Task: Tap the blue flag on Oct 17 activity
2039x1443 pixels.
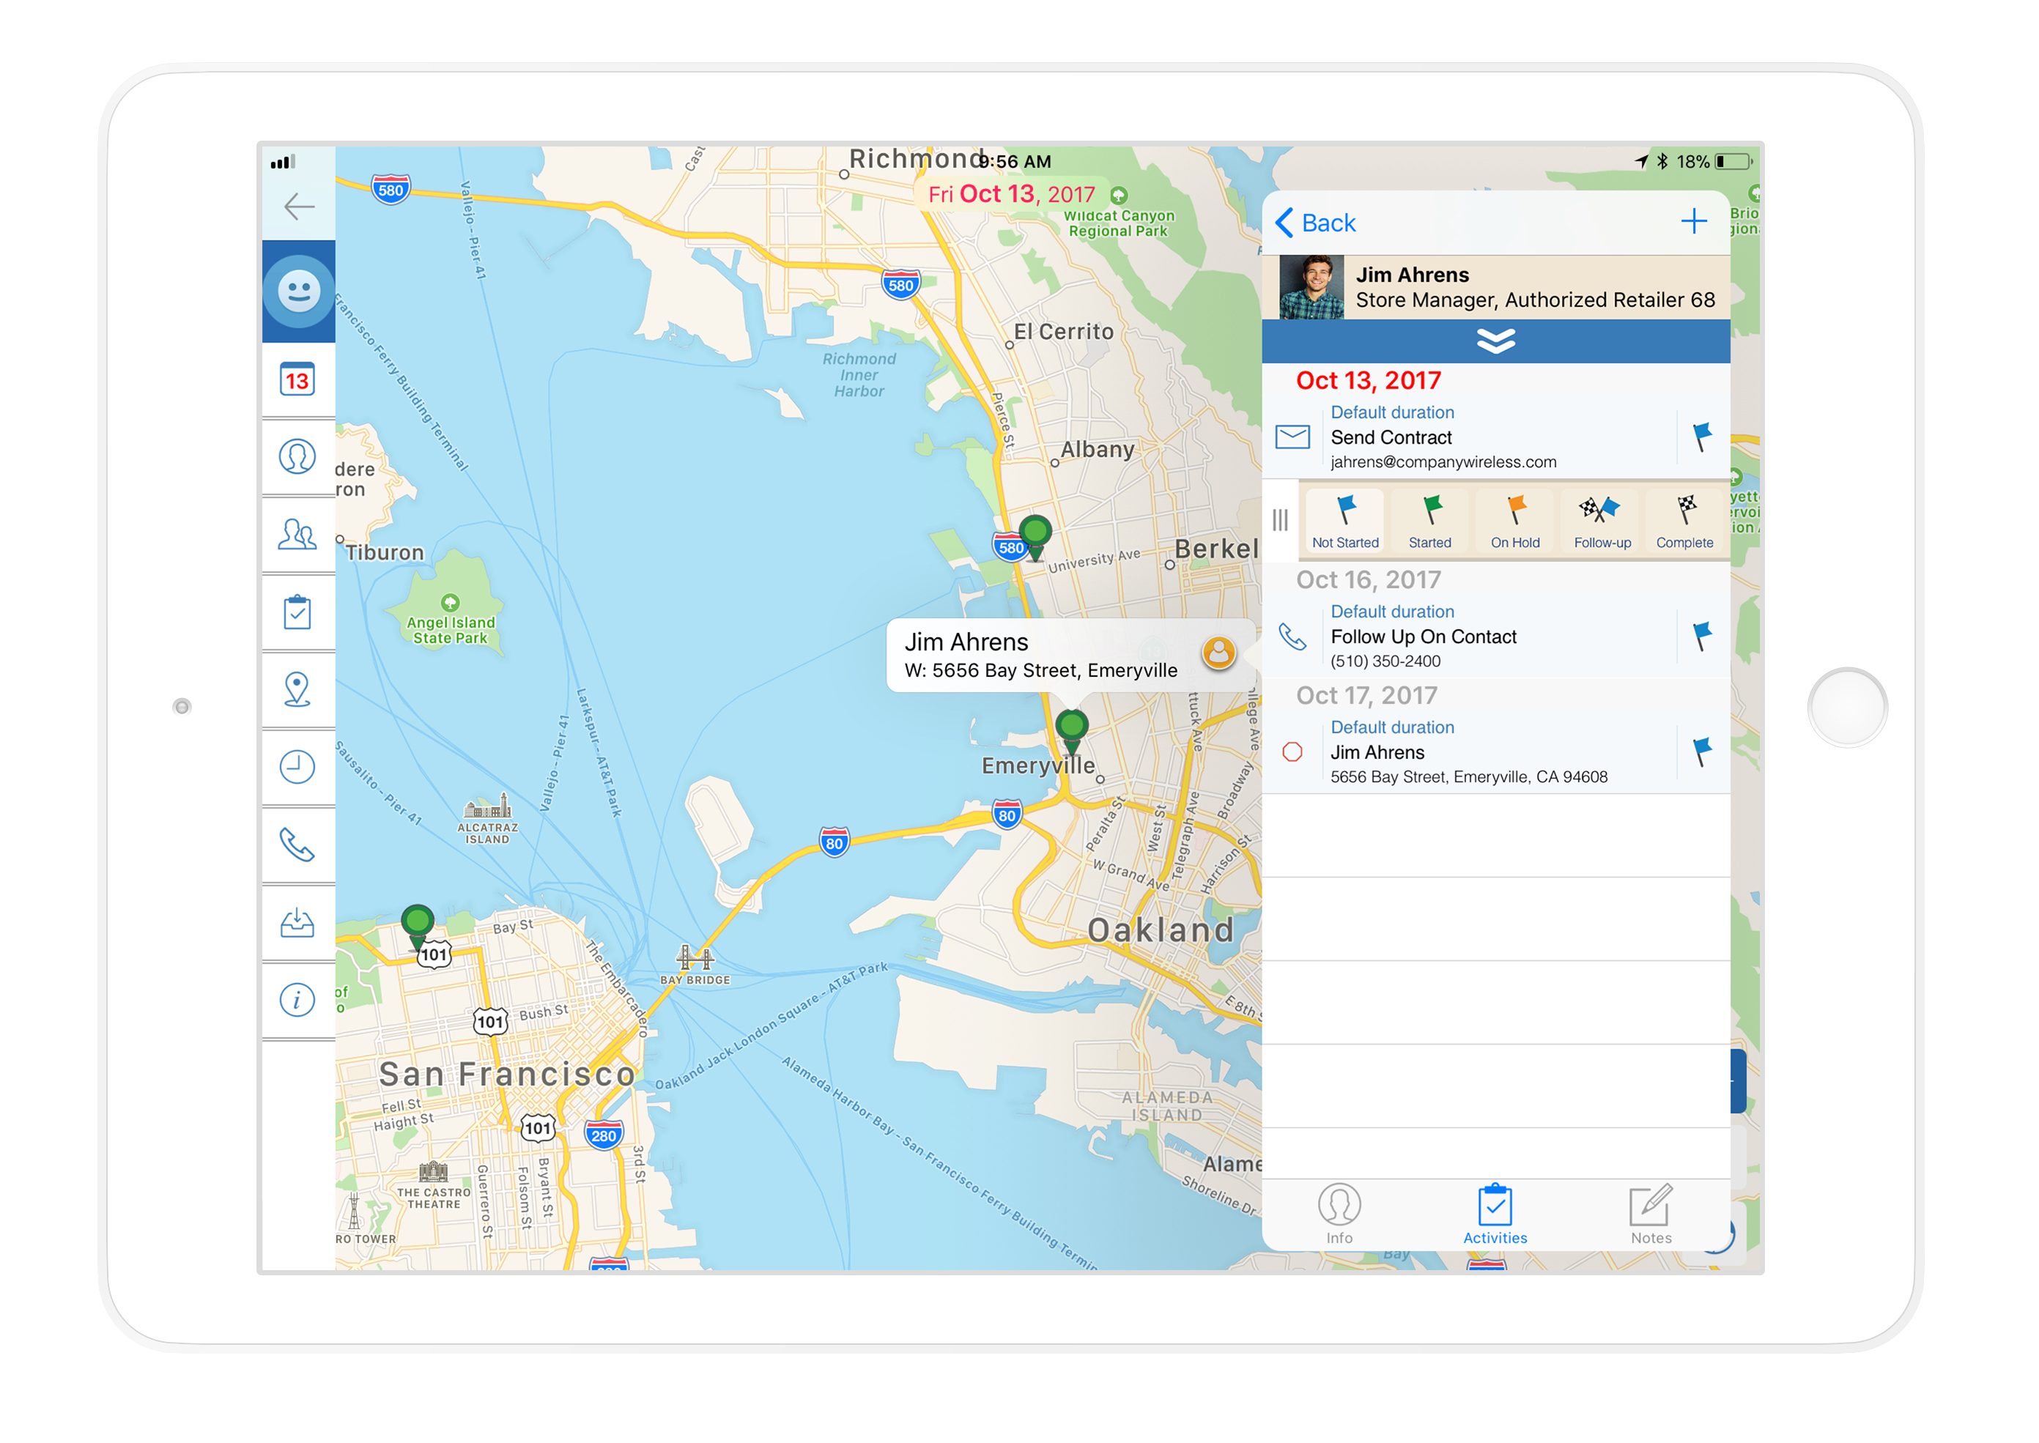Action: pos(1702,752)
